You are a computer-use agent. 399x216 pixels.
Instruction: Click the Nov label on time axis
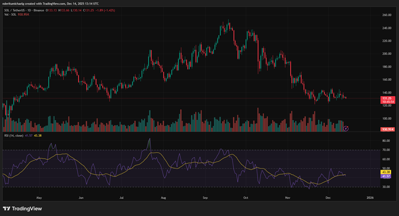tap(288, 197)
